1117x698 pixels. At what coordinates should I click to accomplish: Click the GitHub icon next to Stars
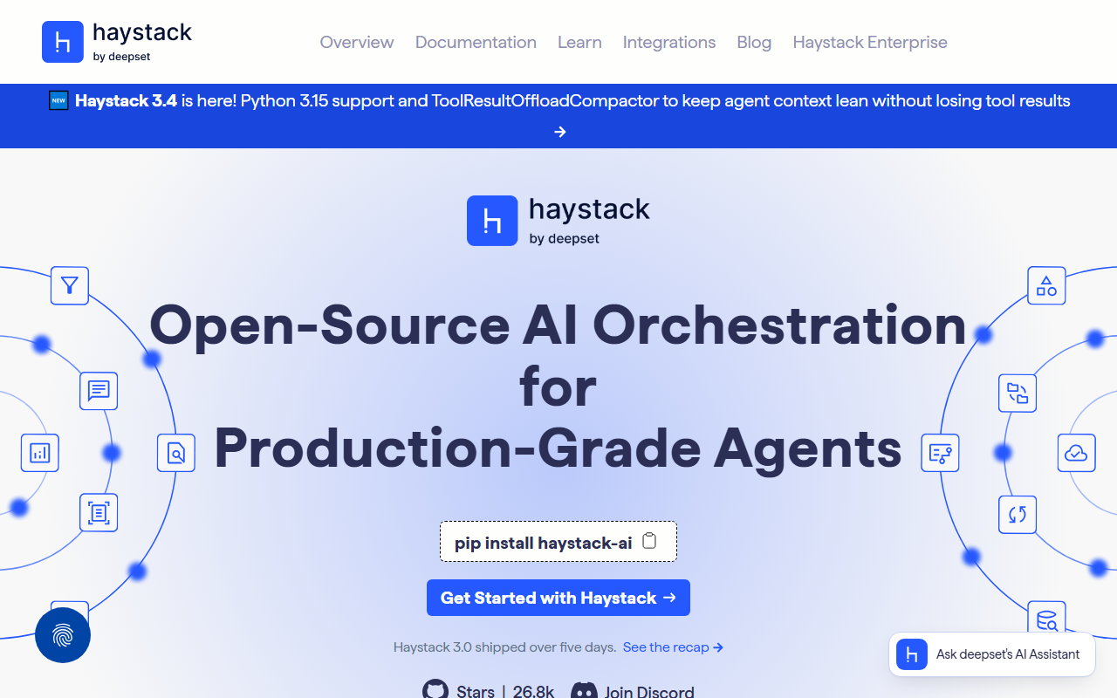435,691
